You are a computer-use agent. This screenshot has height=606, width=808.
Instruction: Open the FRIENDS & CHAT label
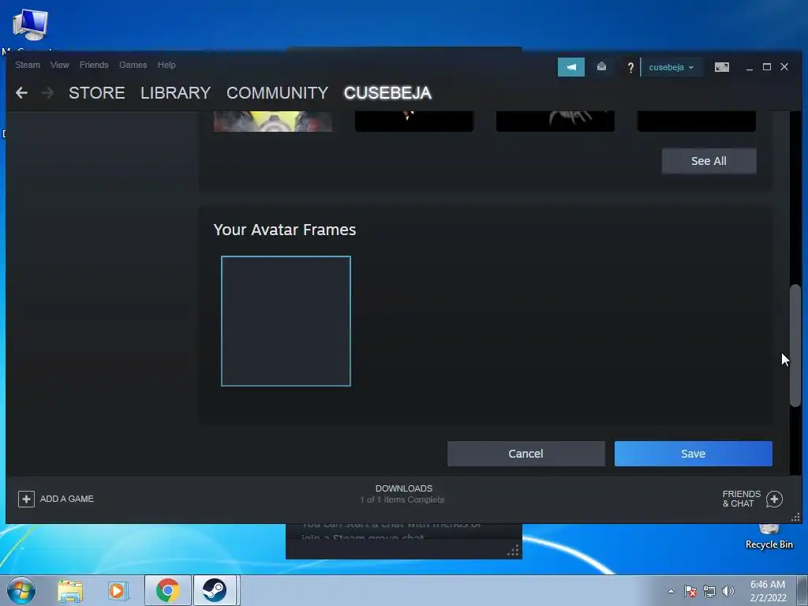coord(742,499)
